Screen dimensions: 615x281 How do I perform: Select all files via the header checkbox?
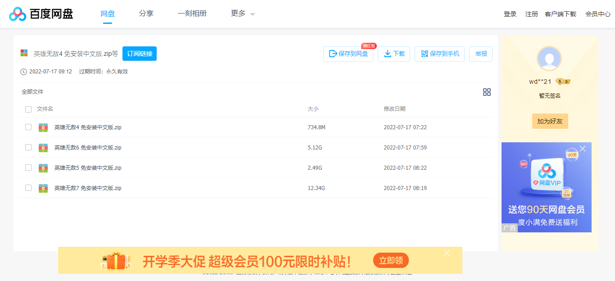coord(28,109)
